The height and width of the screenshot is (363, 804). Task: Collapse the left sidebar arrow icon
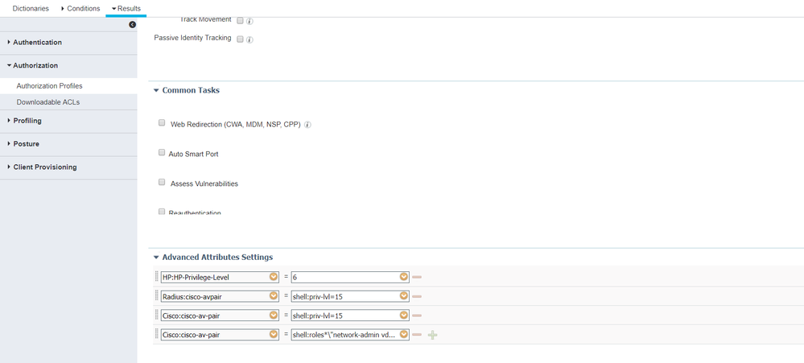click(x=132, y=25)
